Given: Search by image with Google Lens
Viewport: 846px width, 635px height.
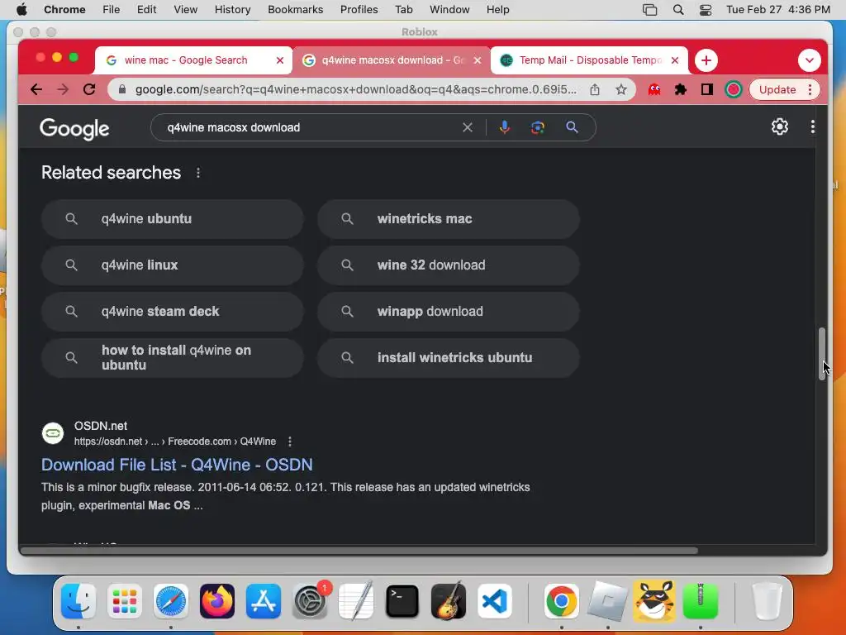Looking at the screenshot, I should (x=537, y=127).
